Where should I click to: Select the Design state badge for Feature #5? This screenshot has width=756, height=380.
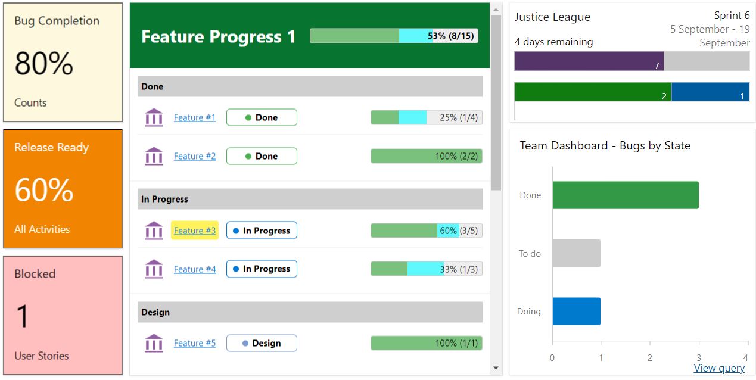[261, 342]
